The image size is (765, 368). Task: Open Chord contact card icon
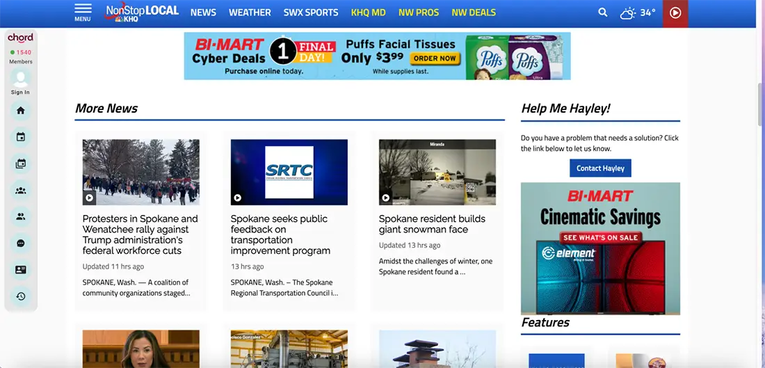click(x=20, y=269)
